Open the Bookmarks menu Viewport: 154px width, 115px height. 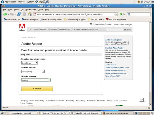click(x=31, y=9)
